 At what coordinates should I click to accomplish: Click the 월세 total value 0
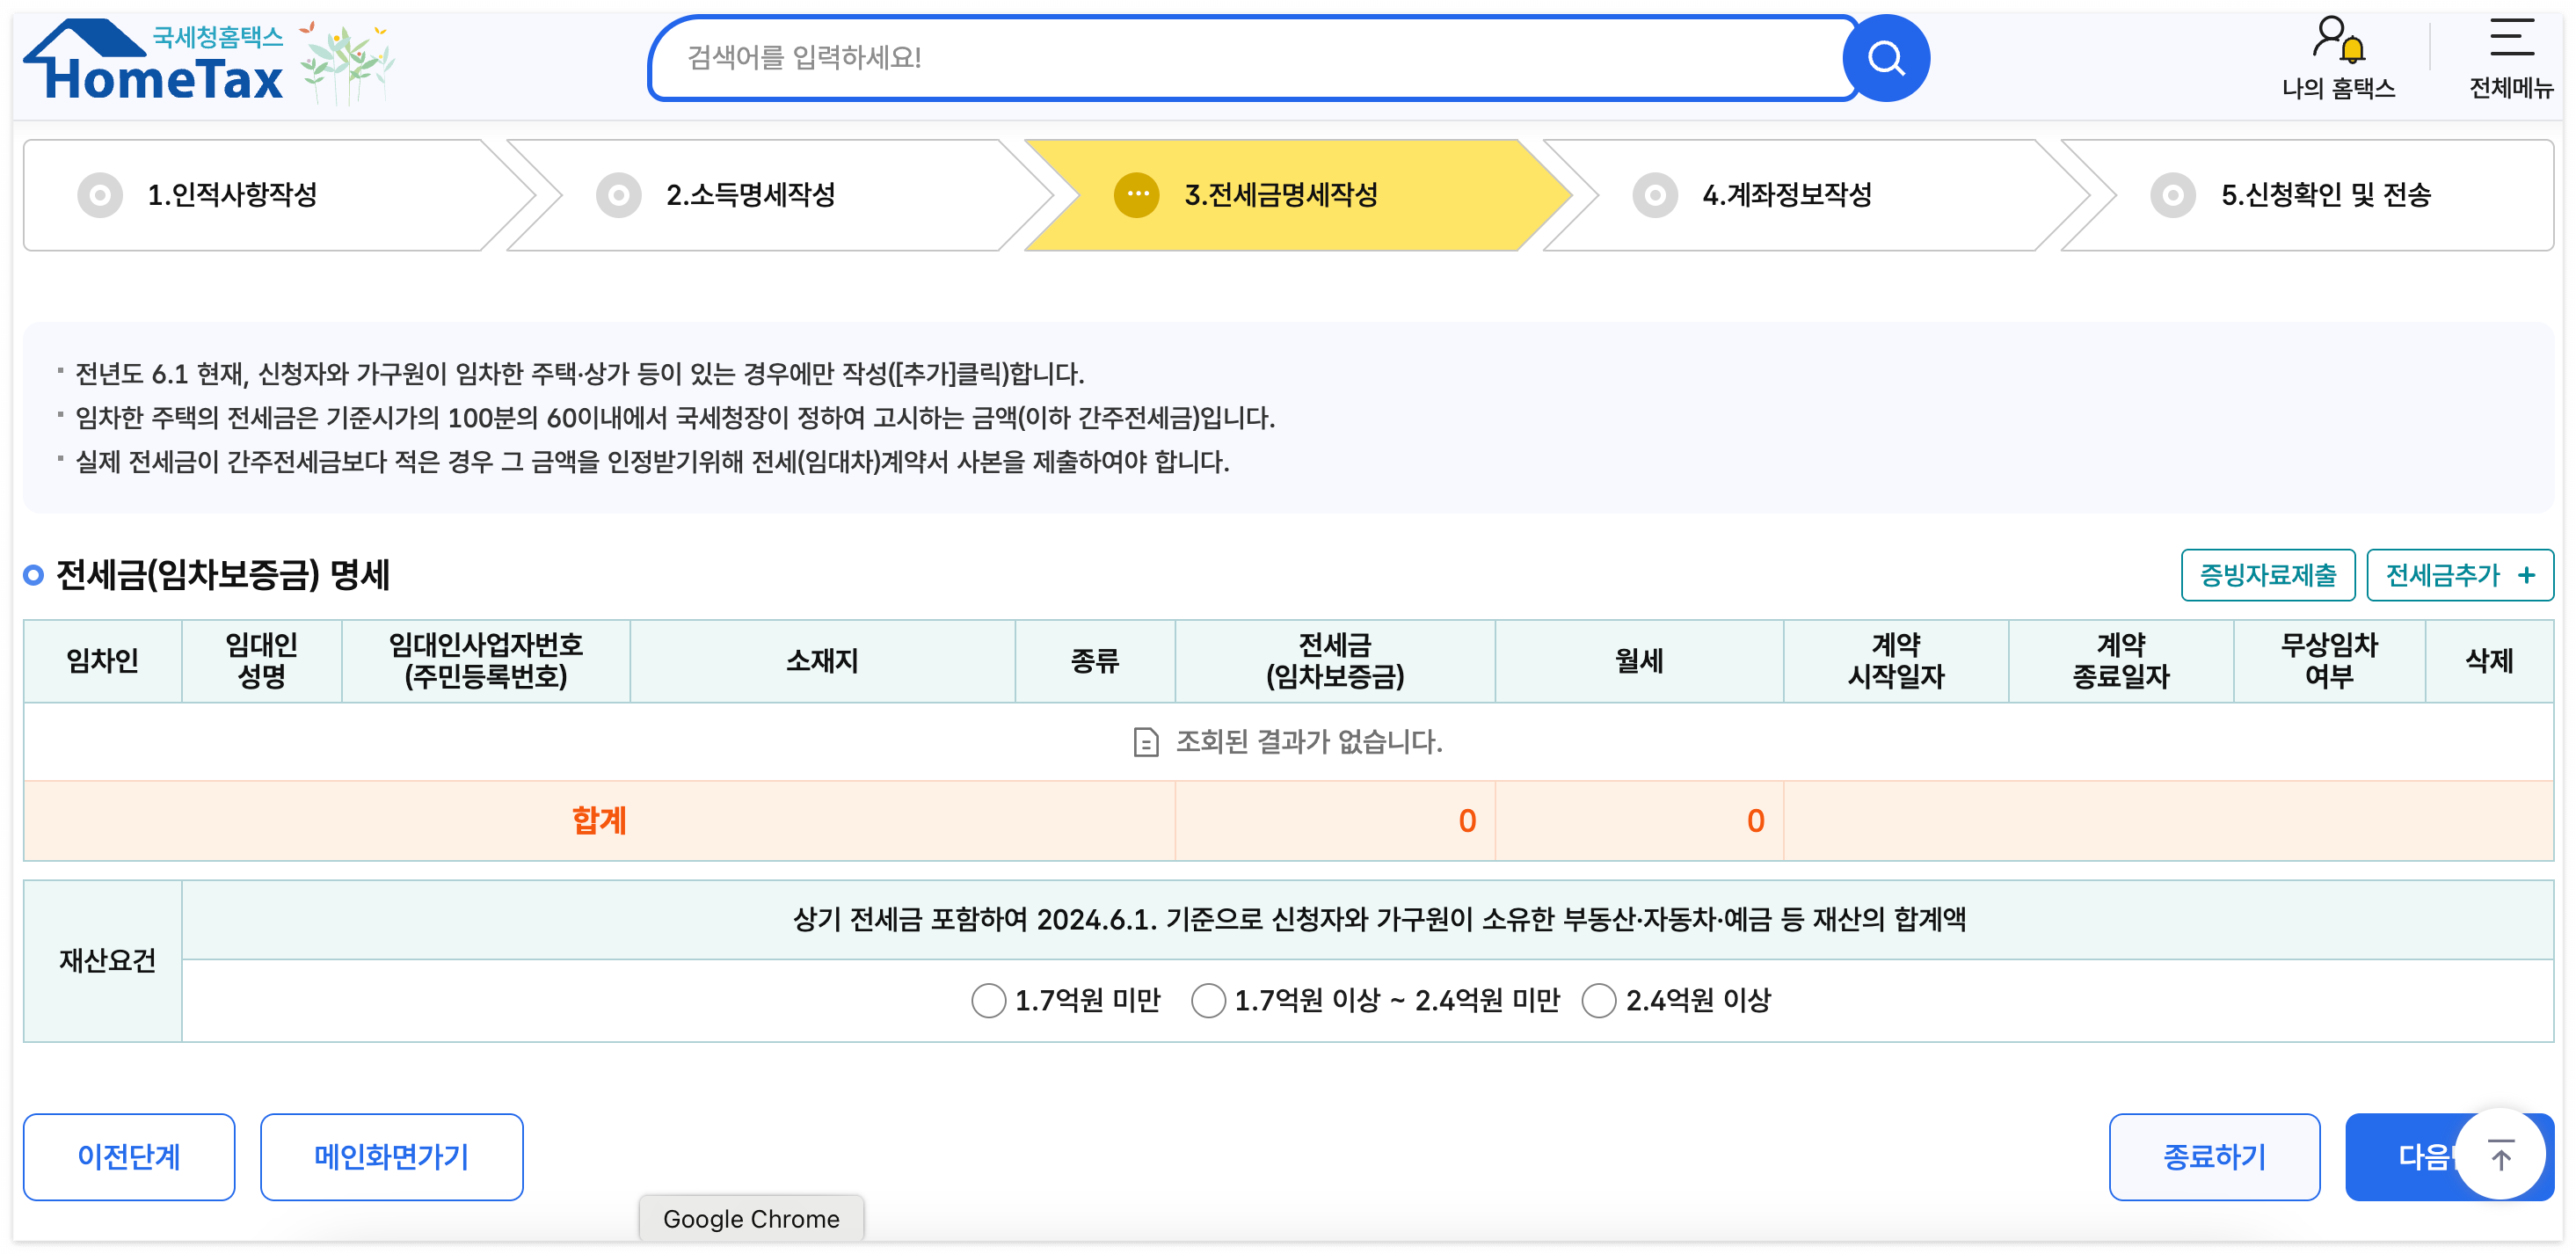(x=1755, y=821)
